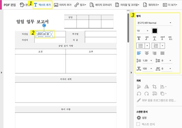The height and width of the screenshot is (128, 182).
Task: Open paragraph spacing 0 dropdown
Action: 166,61
